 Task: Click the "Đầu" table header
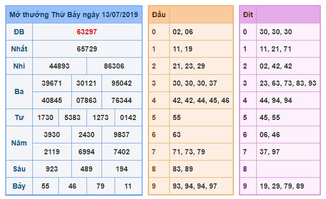point(159,15)
